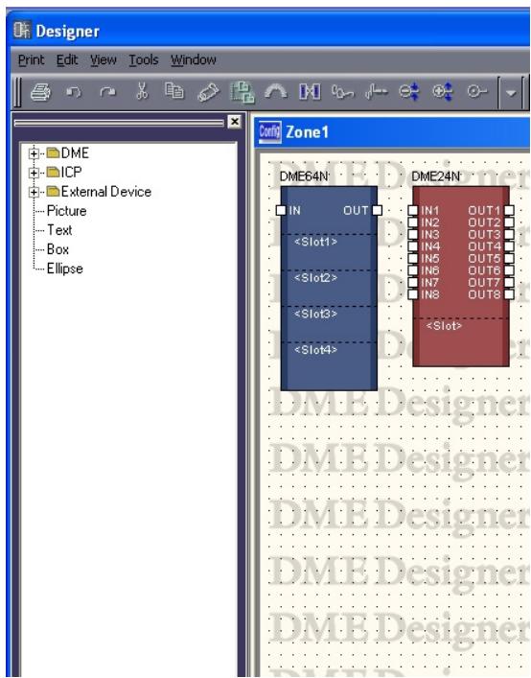Screen dimensions: 531x678
Task: Click the IN1 port on DME24N
Action: pos(413,211)
